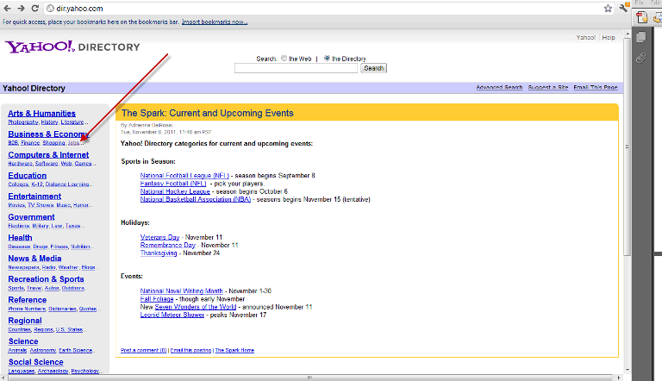Click the browser back arrow

[x=7, y=8]
